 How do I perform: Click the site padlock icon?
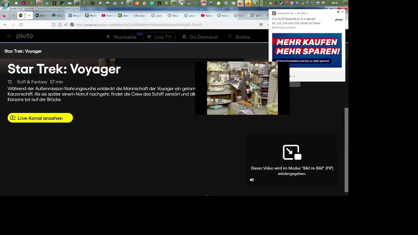coord(60,25)
